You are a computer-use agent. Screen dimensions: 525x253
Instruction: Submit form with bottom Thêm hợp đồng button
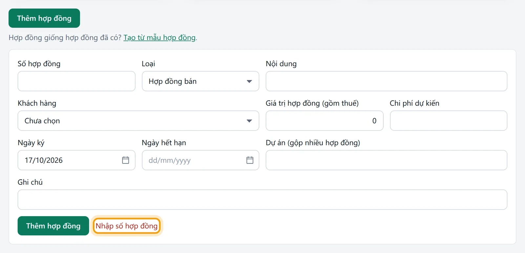[53, 226]
